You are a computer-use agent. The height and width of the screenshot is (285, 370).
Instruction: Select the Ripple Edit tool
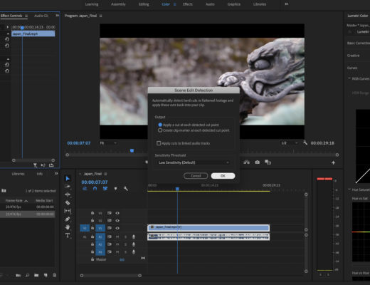point(68,195)
